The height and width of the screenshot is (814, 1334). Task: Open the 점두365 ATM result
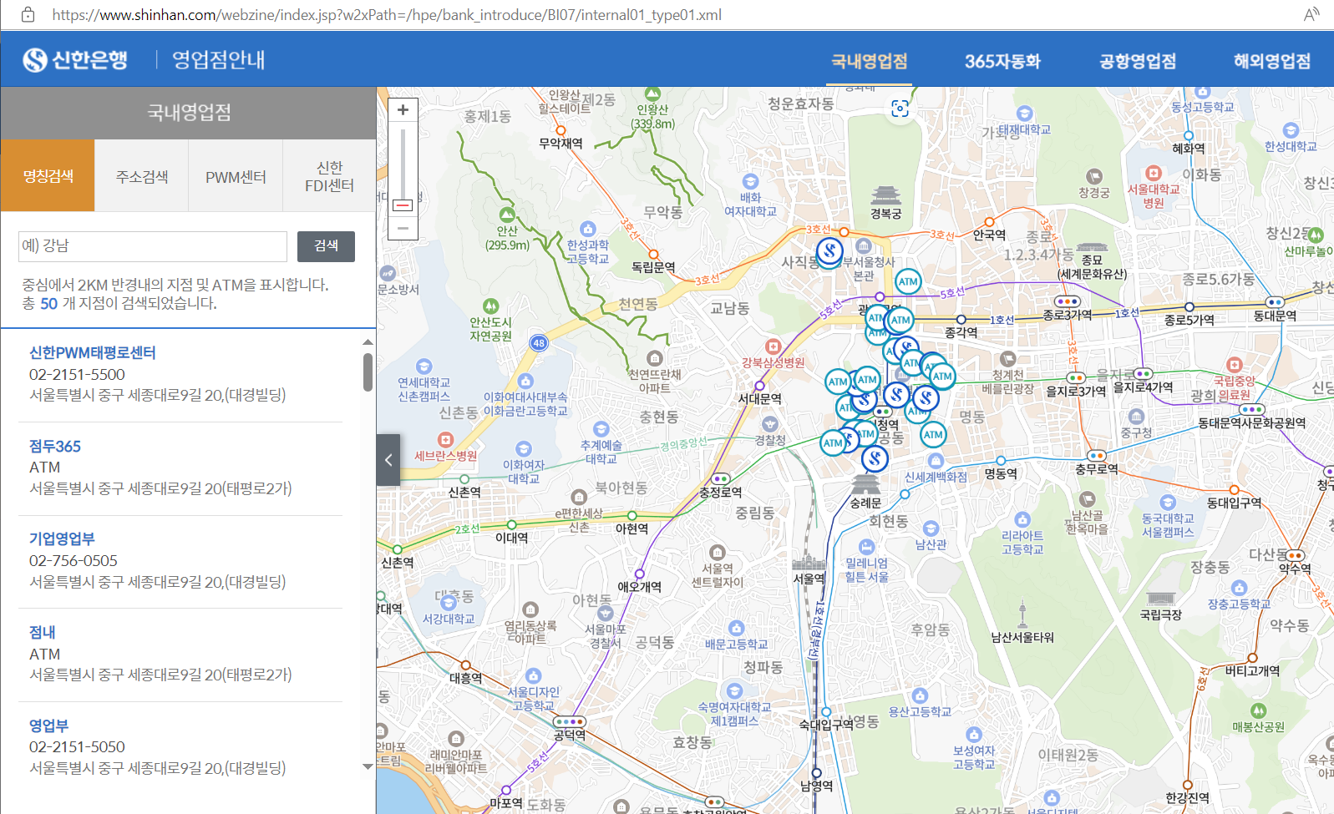coord(55,446)
